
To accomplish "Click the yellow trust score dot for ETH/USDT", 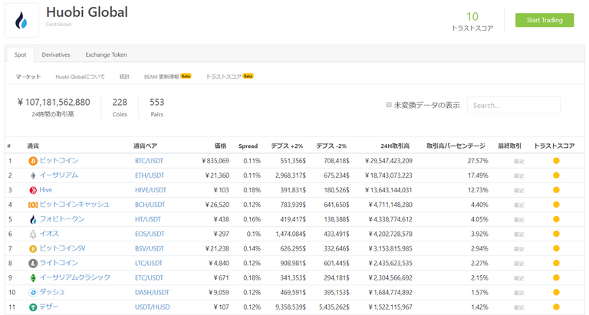I will 556,176.
